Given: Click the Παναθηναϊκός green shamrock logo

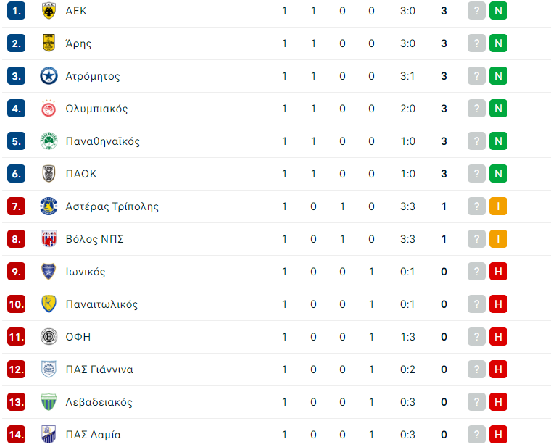Looking at the screenshot, I should (49, 141).
